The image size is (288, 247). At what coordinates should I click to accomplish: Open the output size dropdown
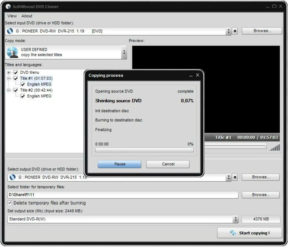[236, 219]
